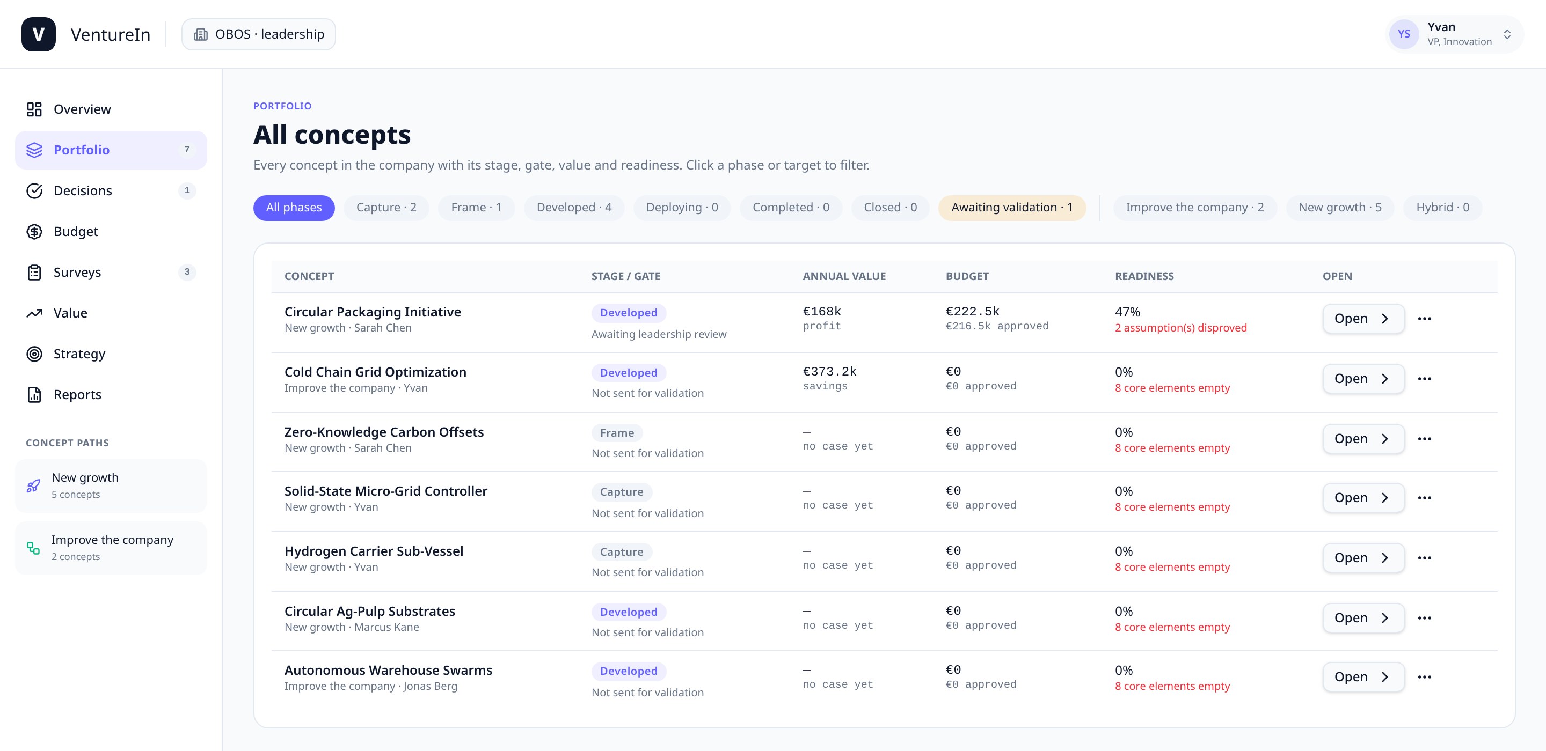Open Improve the company concept path card
Screen dimensions: 1546x751
[x=111, y=548]
